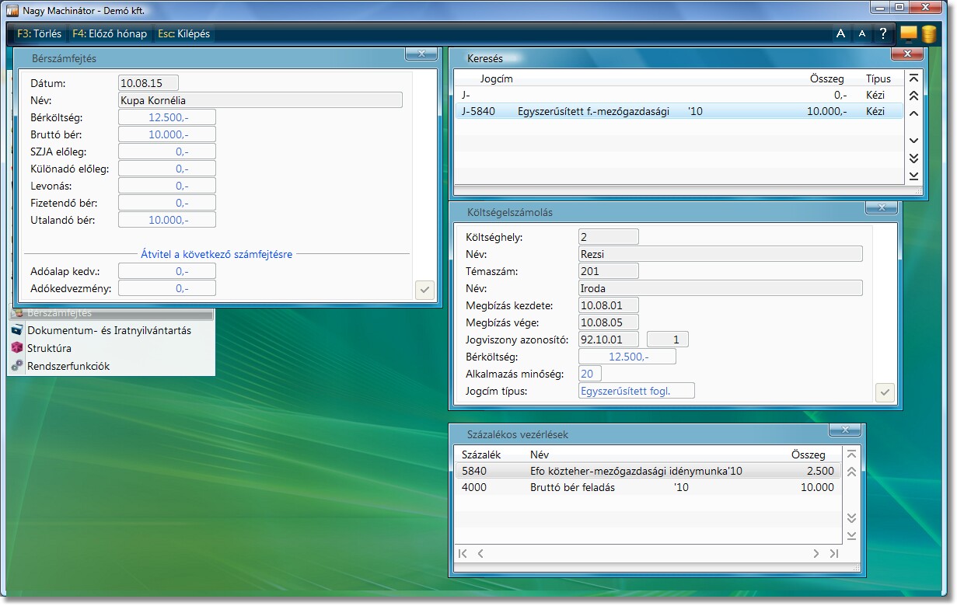Select F4: Előző hónap toolbar command
The height and width of the screenshot is (606, 957).
tap(108, 34)
